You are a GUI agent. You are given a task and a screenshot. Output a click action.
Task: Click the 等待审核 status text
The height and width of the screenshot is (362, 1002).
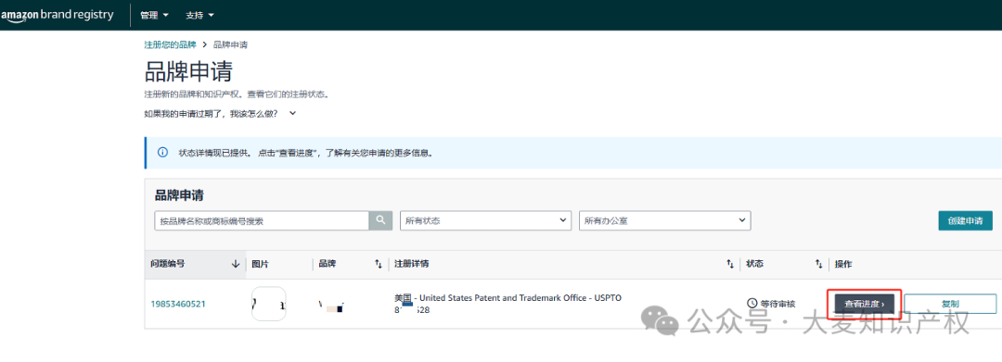778,304
